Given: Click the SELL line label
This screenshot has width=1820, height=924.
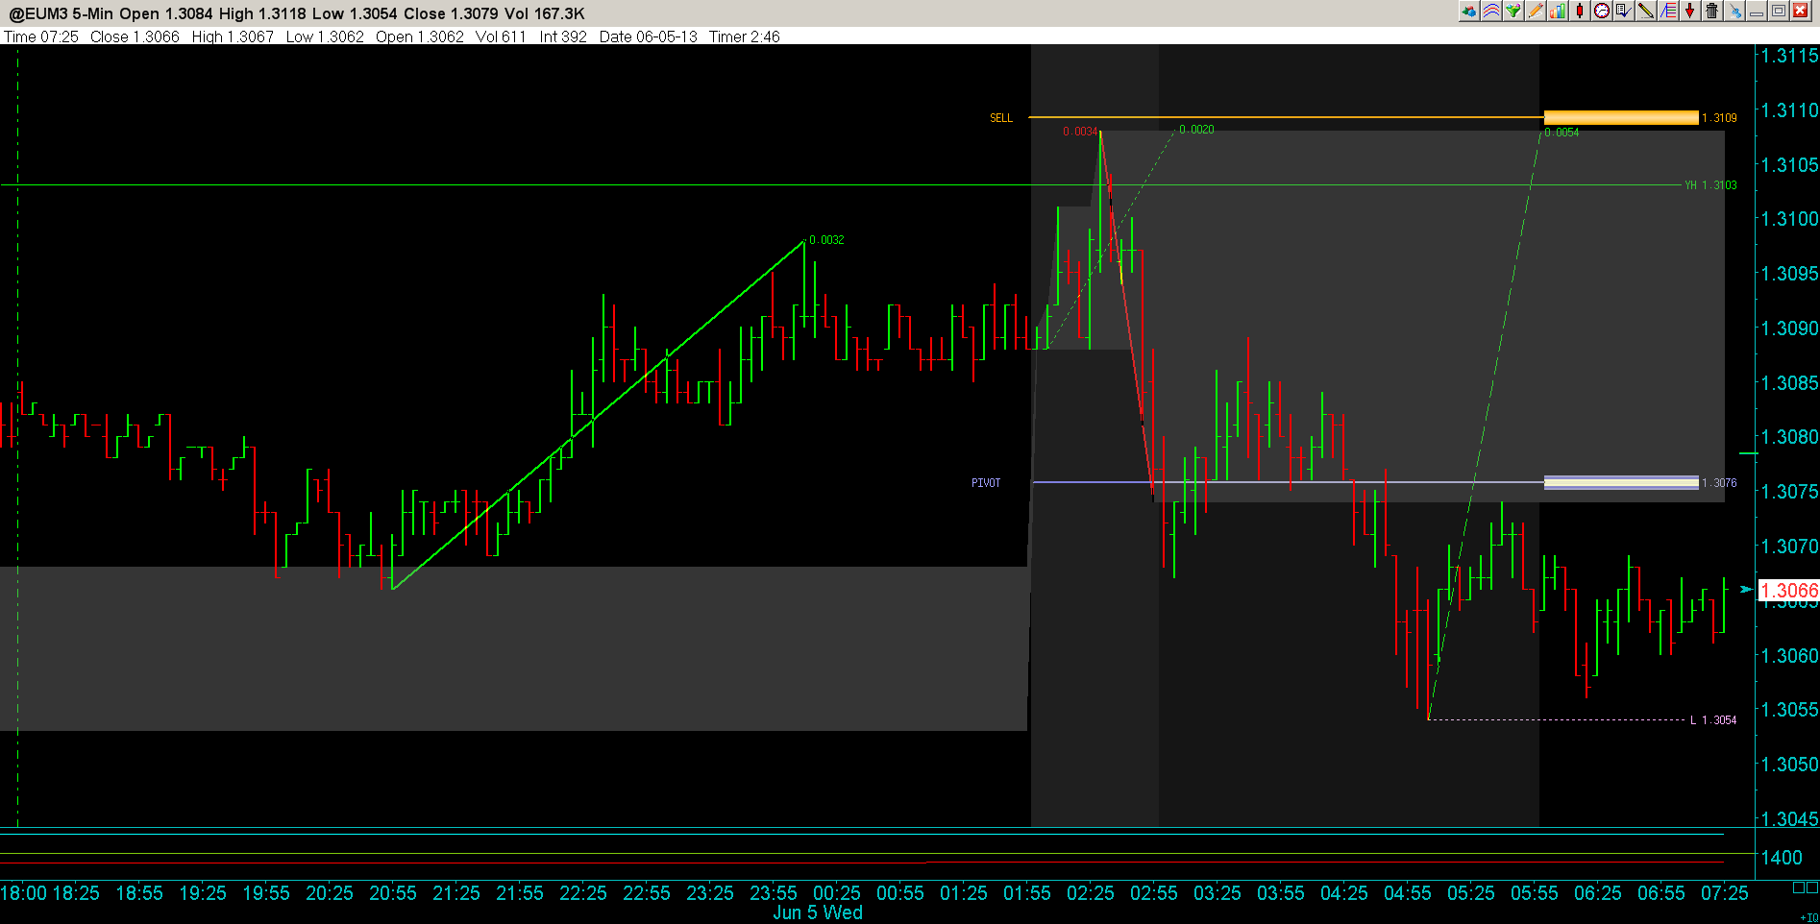Looking at the screenshot, I should [1001, 118].
